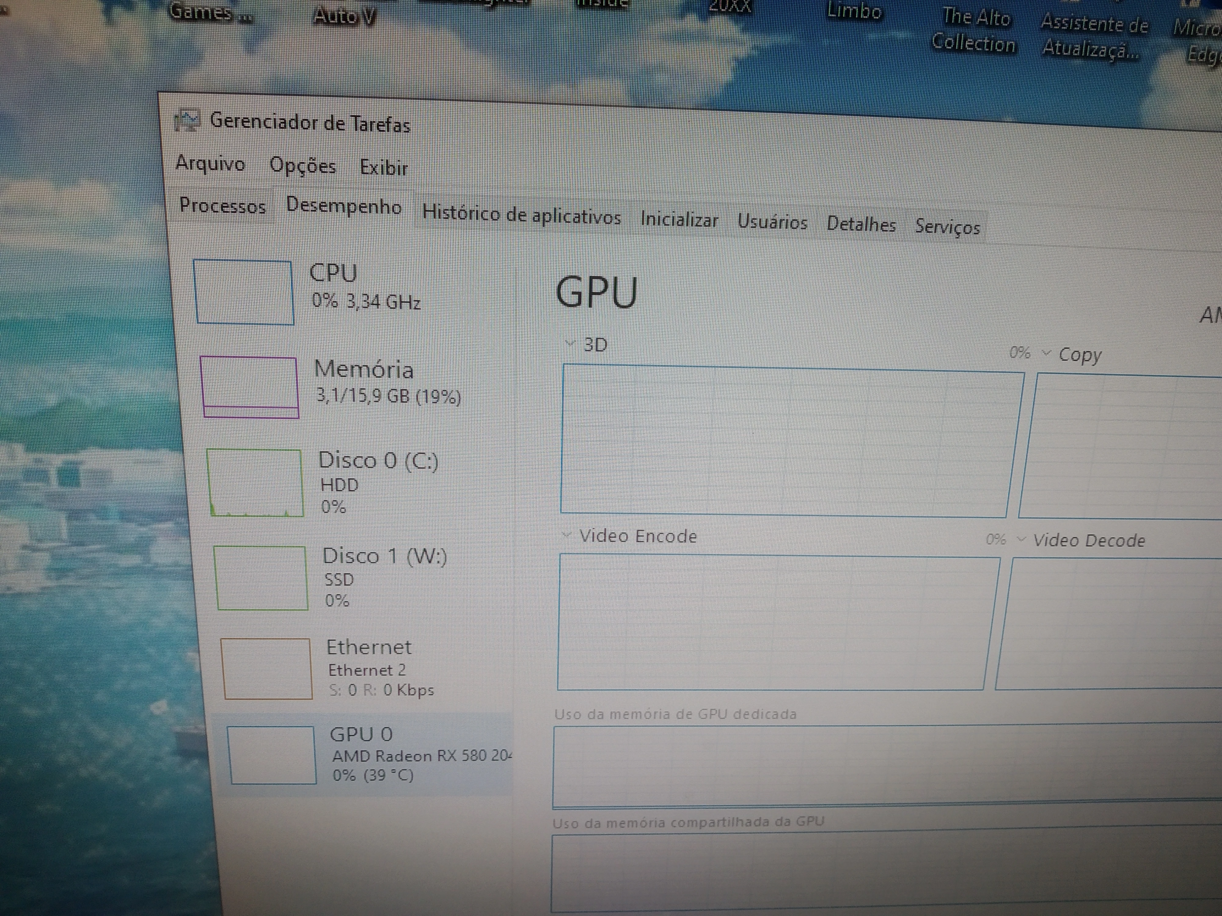1222x916 pixels.
Task: Open Disco 0 (C:) HDD graph
Action: (x=255, y=482)
